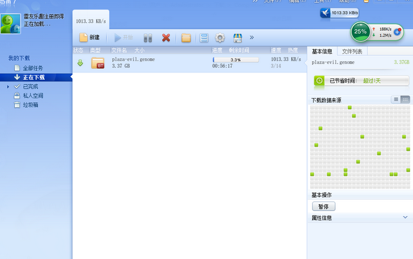Select the 基本信息 tab
Screen dimensions: 413x259
point(322,51)
